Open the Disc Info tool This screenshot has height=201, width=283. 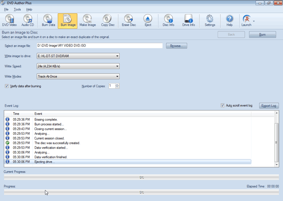(x=168, y=21)
